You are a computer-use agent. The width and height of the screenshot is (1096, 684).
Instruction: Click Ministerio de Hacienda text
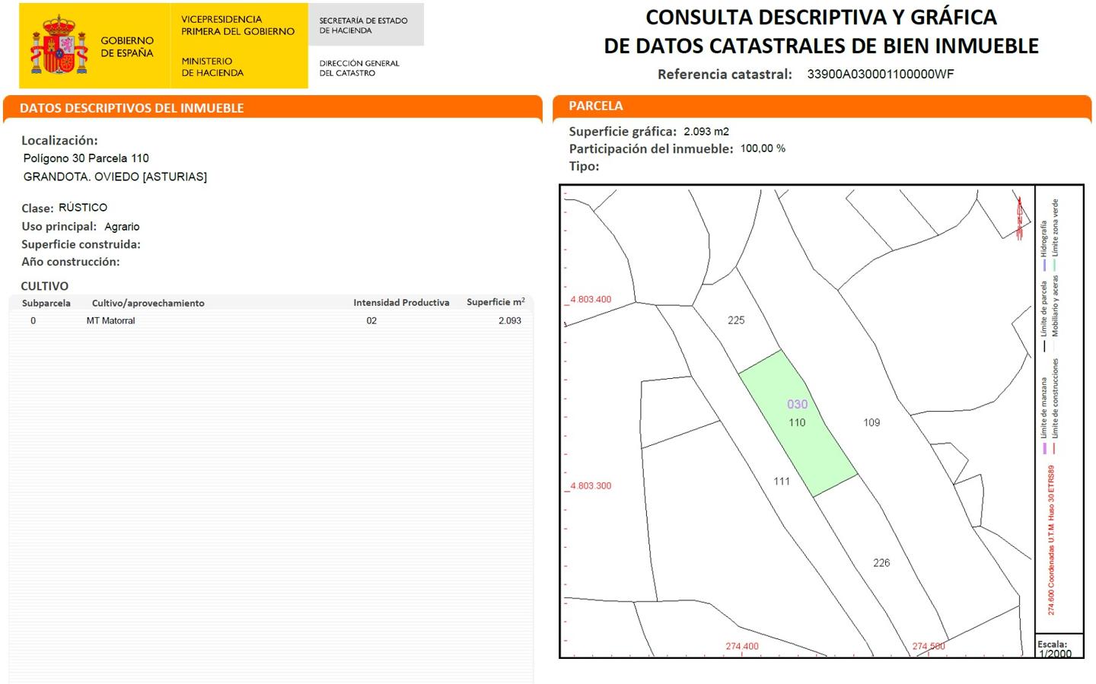212,67
